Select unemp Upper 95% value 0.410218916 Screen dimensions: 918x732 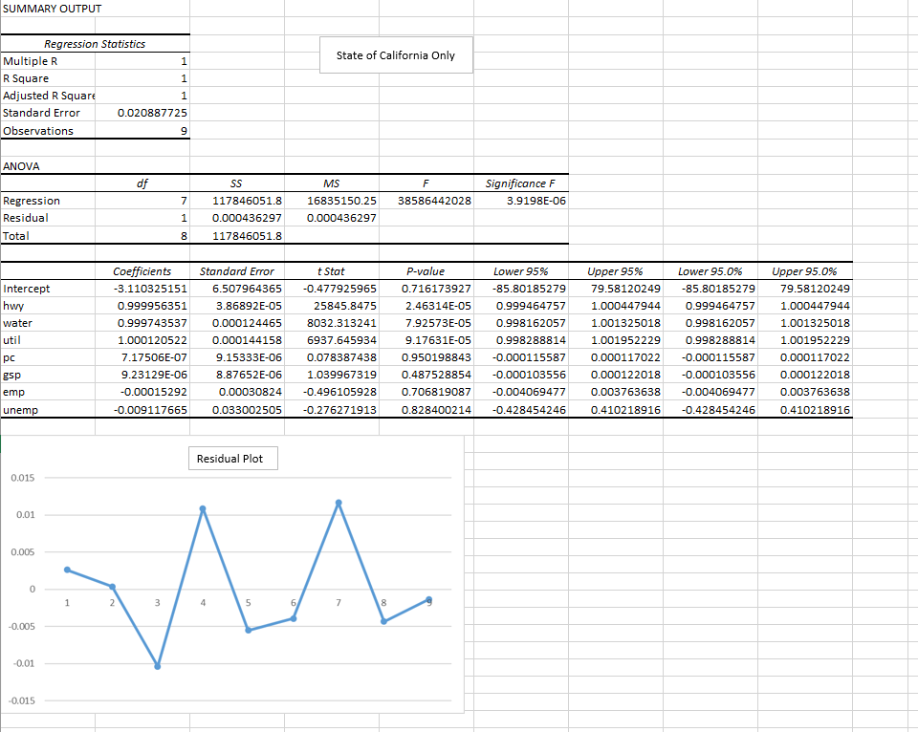[x=616, y=410]
